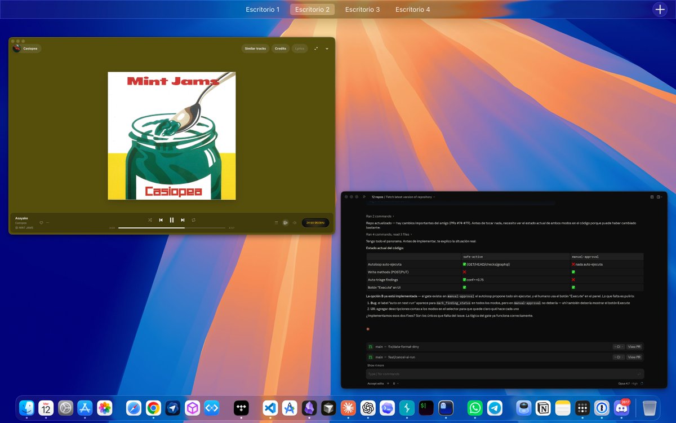Pause the playing song Asayake
This screenshot has width=676, height=423.
(172, 220)
